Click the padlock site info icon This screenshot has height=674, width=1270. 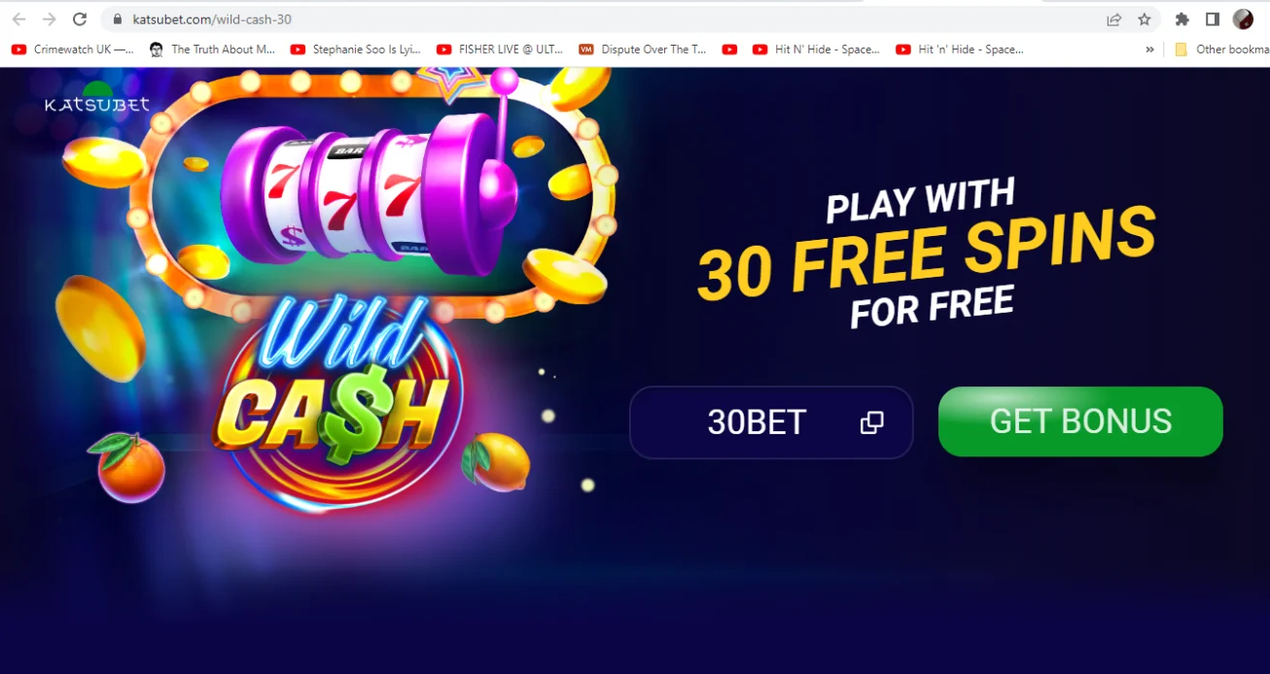point(118,19)
